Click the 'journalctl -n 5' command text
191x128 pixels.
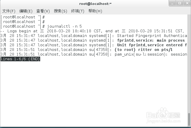[x=65, y=26]
